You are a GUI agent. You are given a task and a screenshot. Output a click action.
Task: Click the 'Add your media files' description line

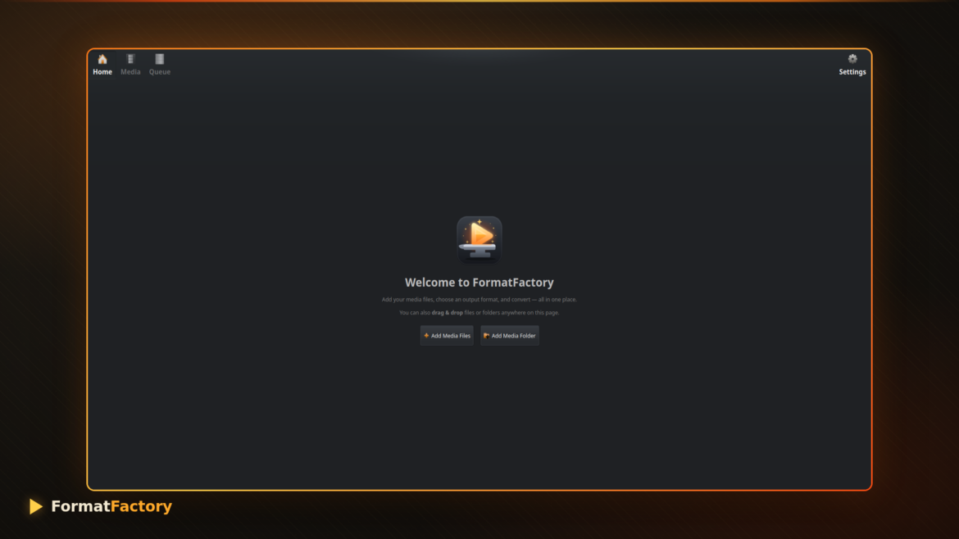[479, 300]
